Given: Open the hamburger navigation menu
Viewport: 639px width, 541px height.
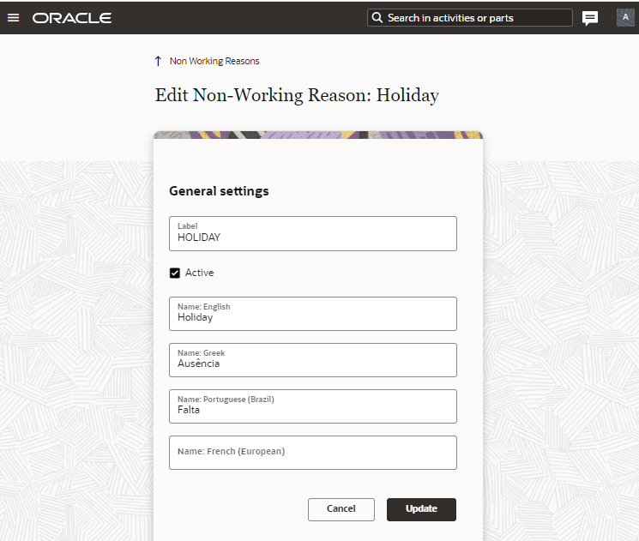Looking at the screenshot, I should pos(13,18).
